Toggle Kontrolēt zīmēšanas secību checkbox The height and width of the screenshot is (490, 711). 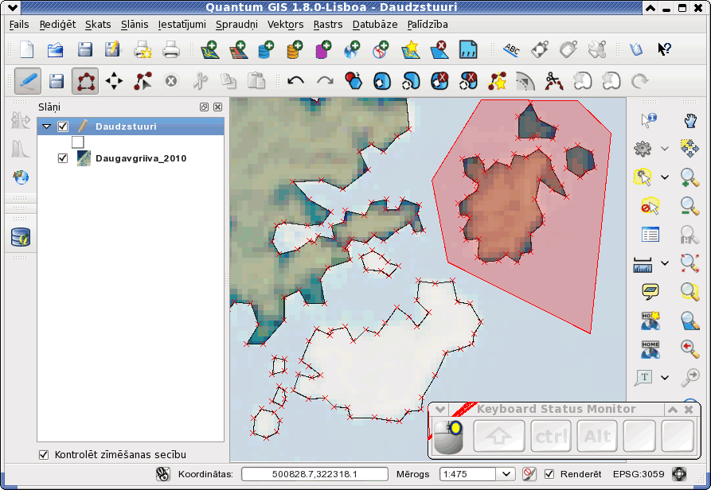coord(44,455)
